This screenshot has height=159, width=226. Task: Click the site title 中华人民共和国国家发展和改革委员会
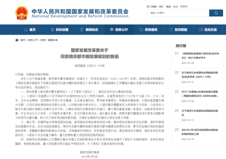click(x=80, y=11)
